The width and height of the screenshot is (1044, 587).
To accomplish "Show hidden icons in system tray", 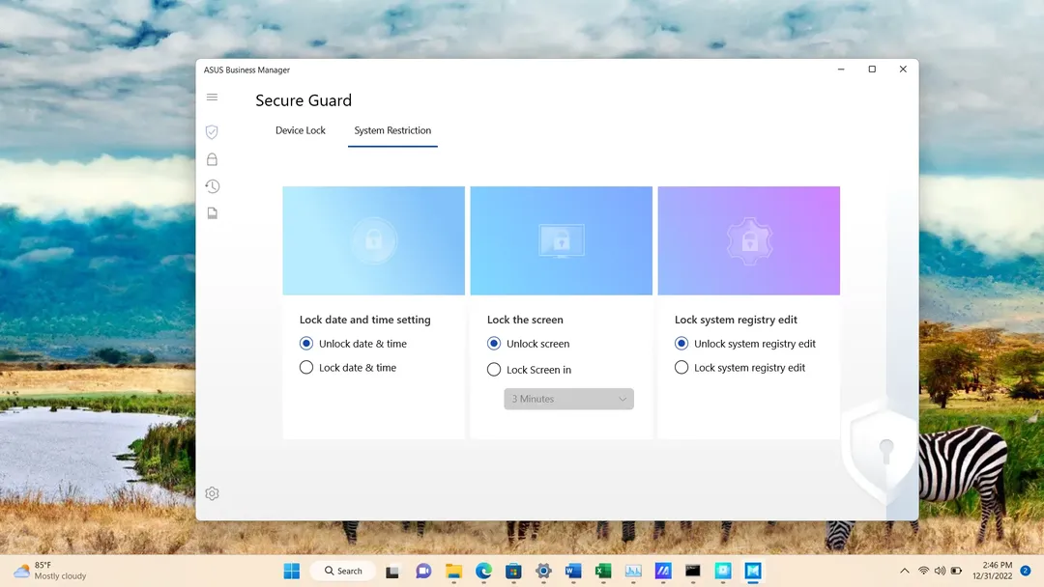I will click(904, 571).
